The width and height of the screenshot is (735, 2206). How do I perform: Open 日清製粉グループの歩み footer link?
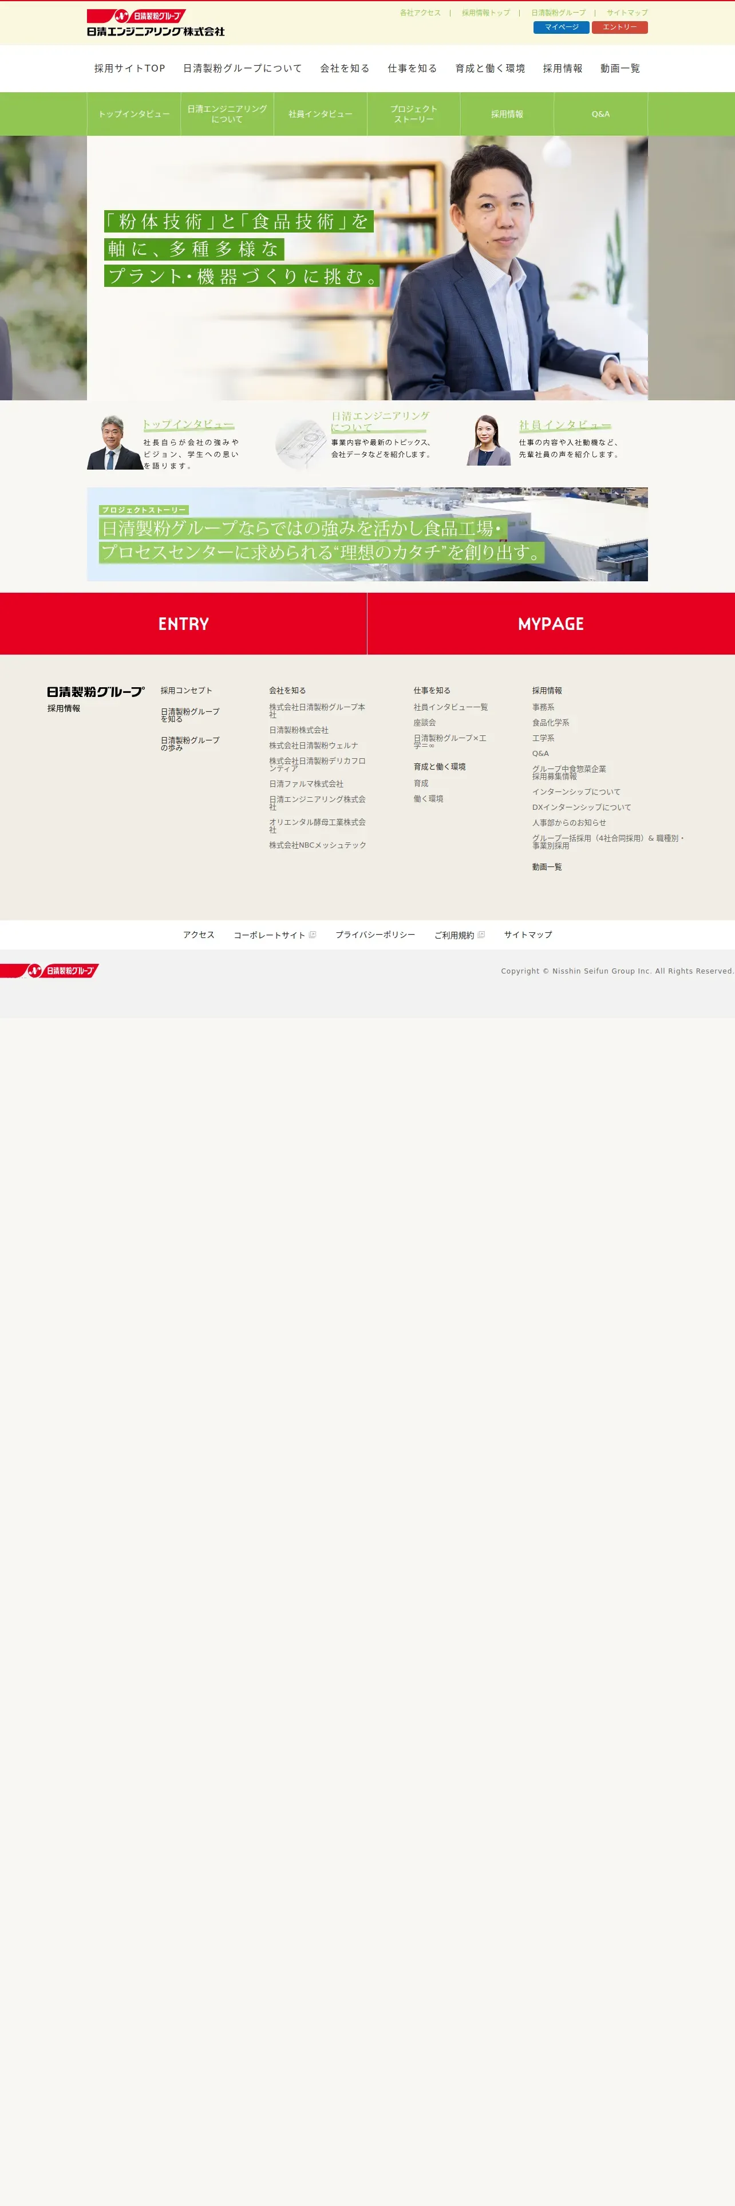point(190,743)
